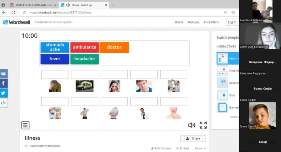281x152 pixels.
Task: Choose the Balloon pop template icon
Action: (222, 83)
